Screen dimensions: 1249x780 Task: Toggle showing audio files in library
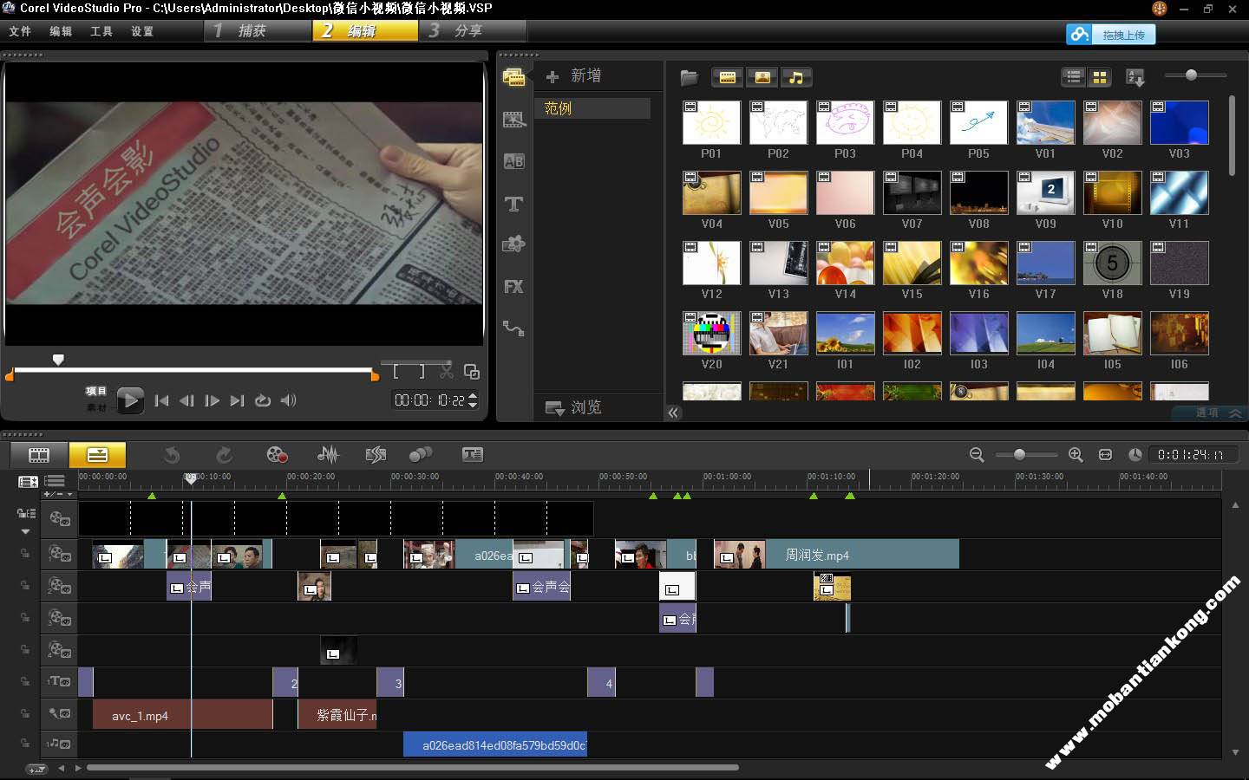point(795,77)
